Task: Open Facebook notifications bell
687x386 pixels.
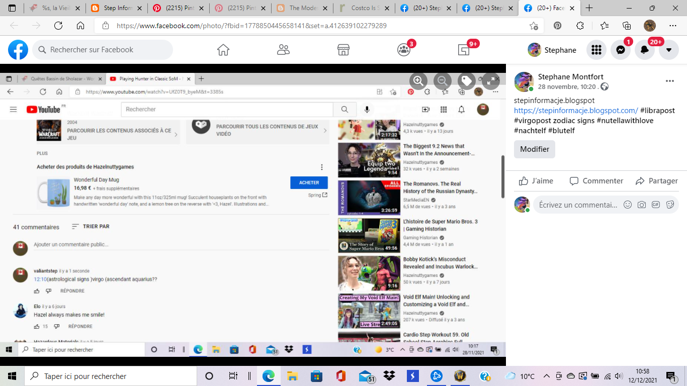Action: pyautogui.click(x=645, y=50)
